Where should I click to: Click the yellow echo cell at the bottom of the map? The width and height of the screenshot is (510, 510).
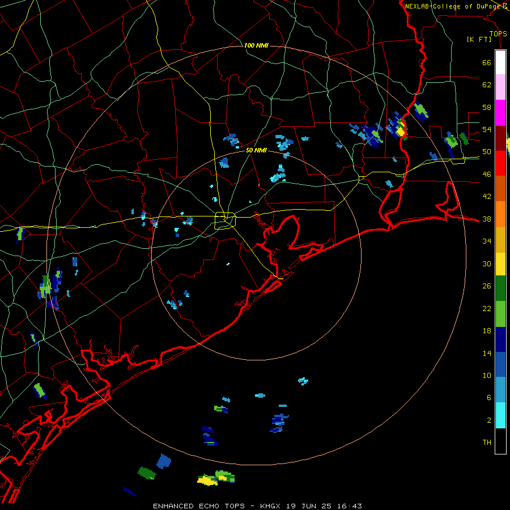coord(207,480)
